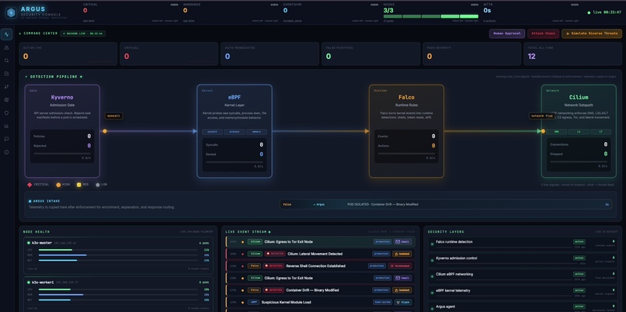Click production tag on Reverse Shell event
This screenshot has height=312, width=626.
pos(377,265)
